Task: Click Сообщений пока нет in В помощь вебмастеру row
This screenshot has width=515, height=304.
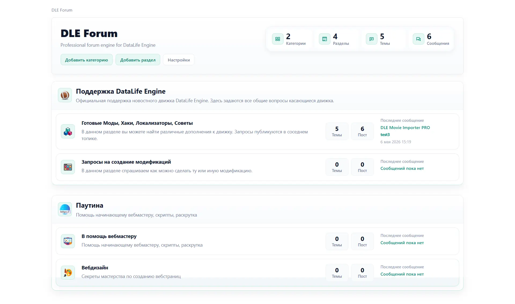Action: tap(402, 243)
